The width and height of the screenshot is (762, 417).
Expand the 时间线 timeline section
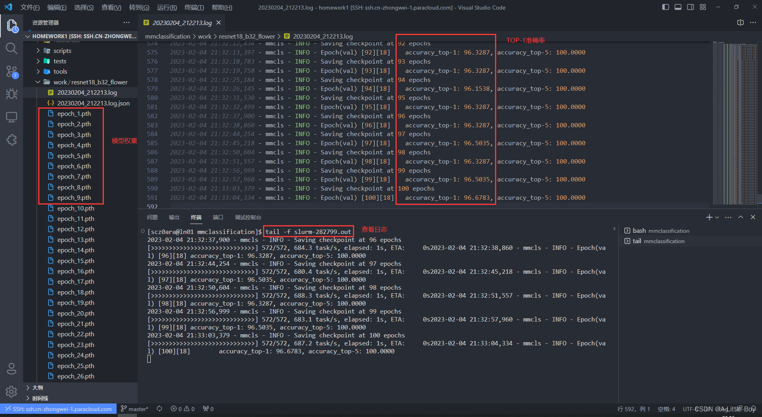80,398
